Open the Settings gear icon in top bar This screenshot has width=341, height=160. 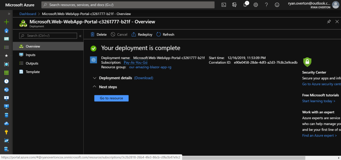tap(256, 5)
